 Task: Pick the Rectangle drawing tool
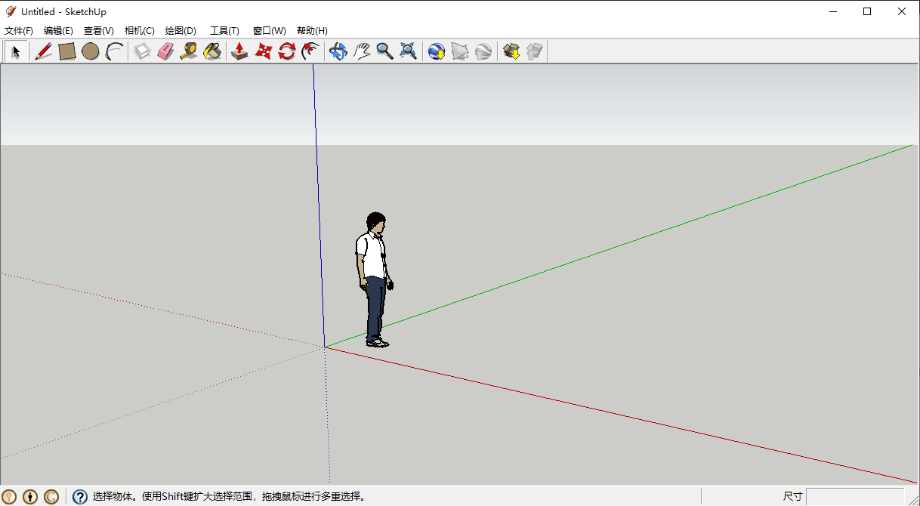coord(67,51)
